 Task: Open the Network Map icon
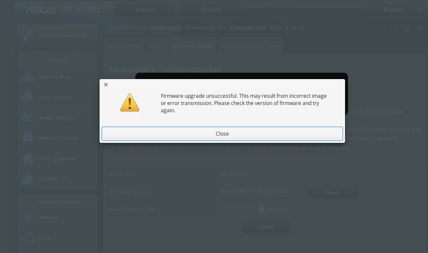(27, 77)
